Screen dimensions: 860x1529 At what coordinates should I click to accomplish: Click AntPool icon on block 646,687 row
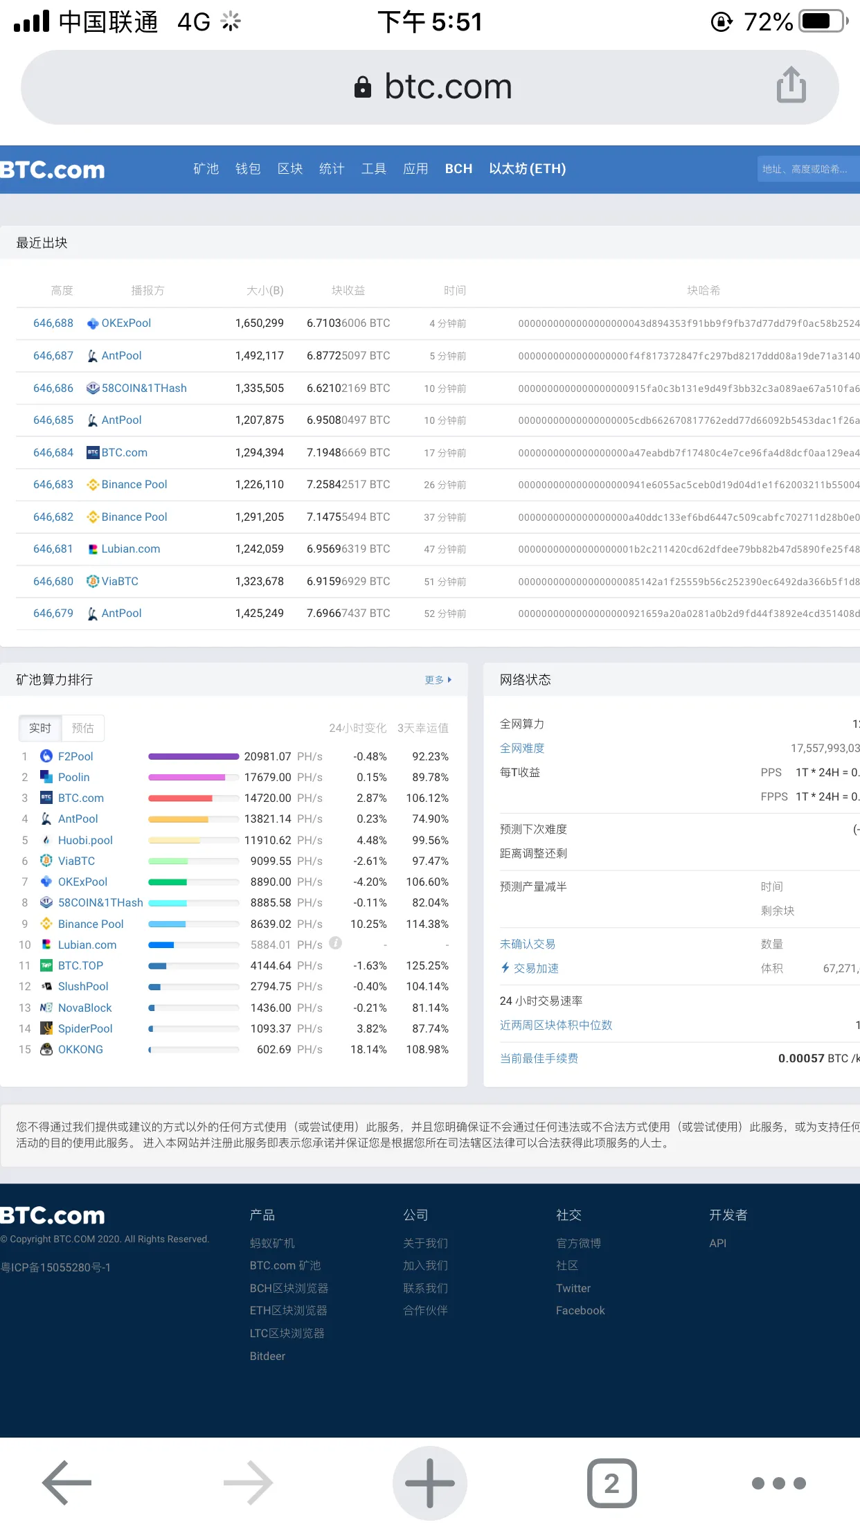(93, 356)
